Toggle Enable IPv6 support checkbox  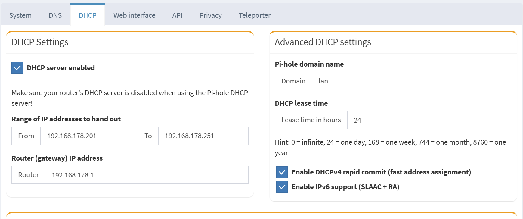[282, 187]
